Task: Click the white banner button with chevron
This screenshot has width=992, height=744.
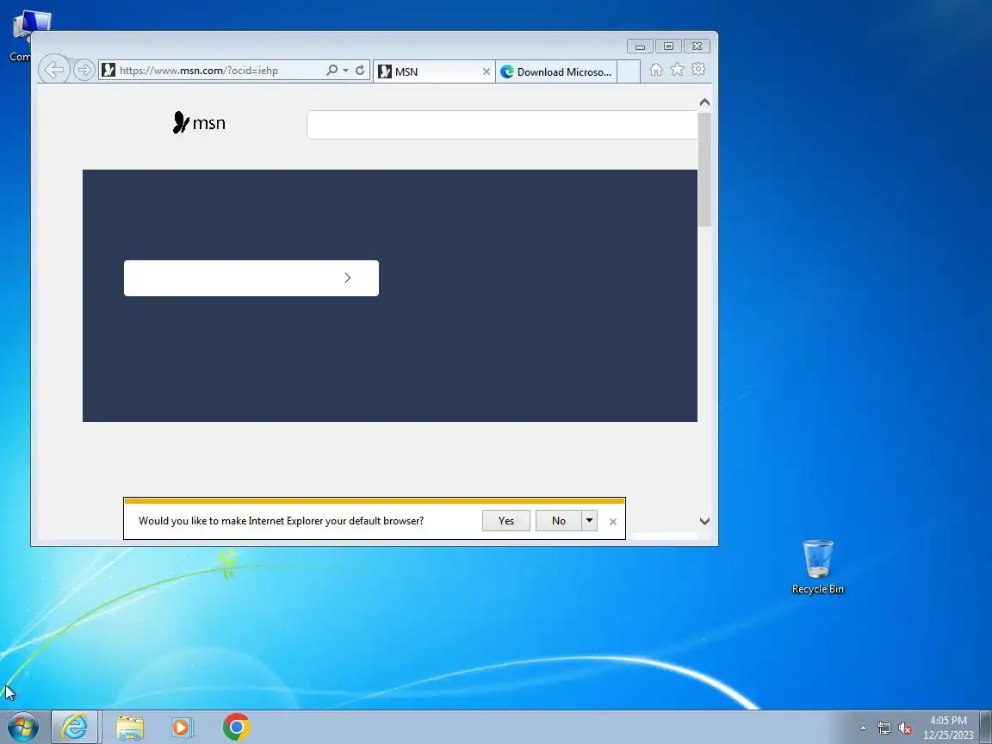Action: pyautogui.click(x=251, y=278)
